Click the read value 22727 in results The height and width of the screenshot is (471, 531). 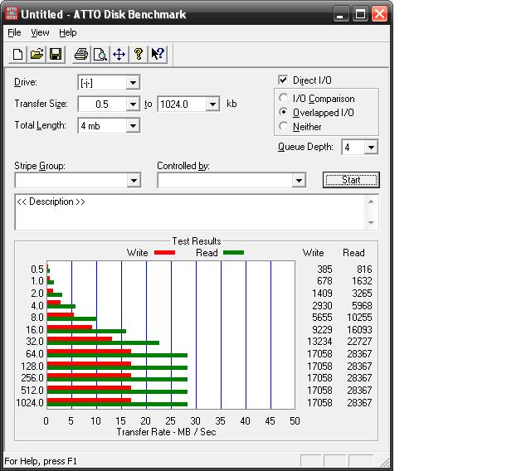[359, 342]
